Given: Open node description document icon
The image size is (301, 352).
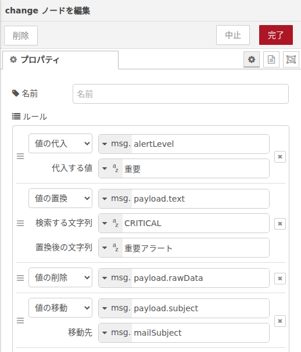Looking at the screenshot, I should tap(271, 59).
